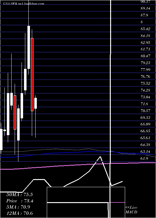Click the 63.14 price label
The height and width of the screenshot is (218, 156).
[x=145, y=151]
